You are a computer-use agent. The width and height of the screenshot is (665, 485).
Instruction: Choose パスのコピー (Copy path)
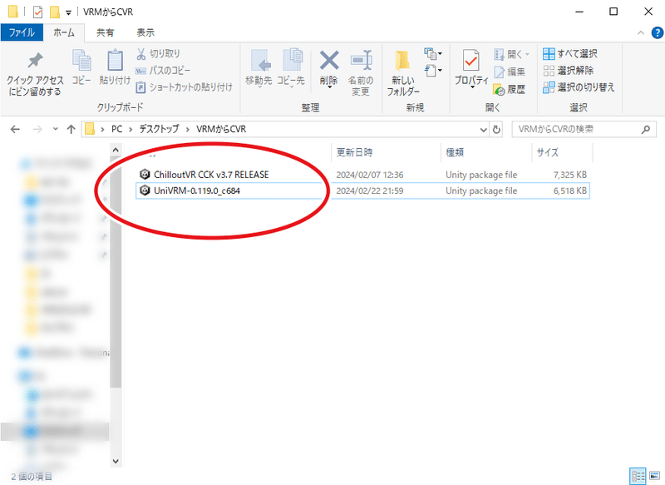point(163,71)
